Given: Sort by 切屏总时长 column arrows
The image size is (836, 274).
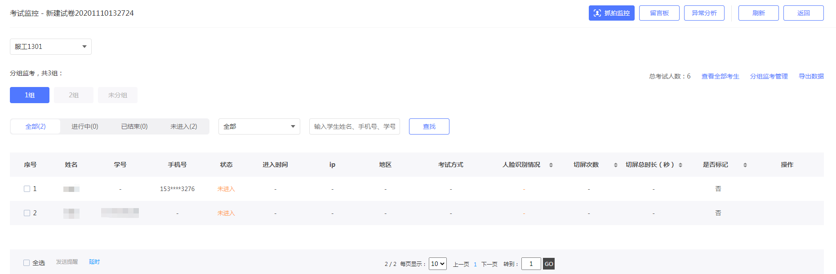Looking at the screenshot, I should 680,165.
